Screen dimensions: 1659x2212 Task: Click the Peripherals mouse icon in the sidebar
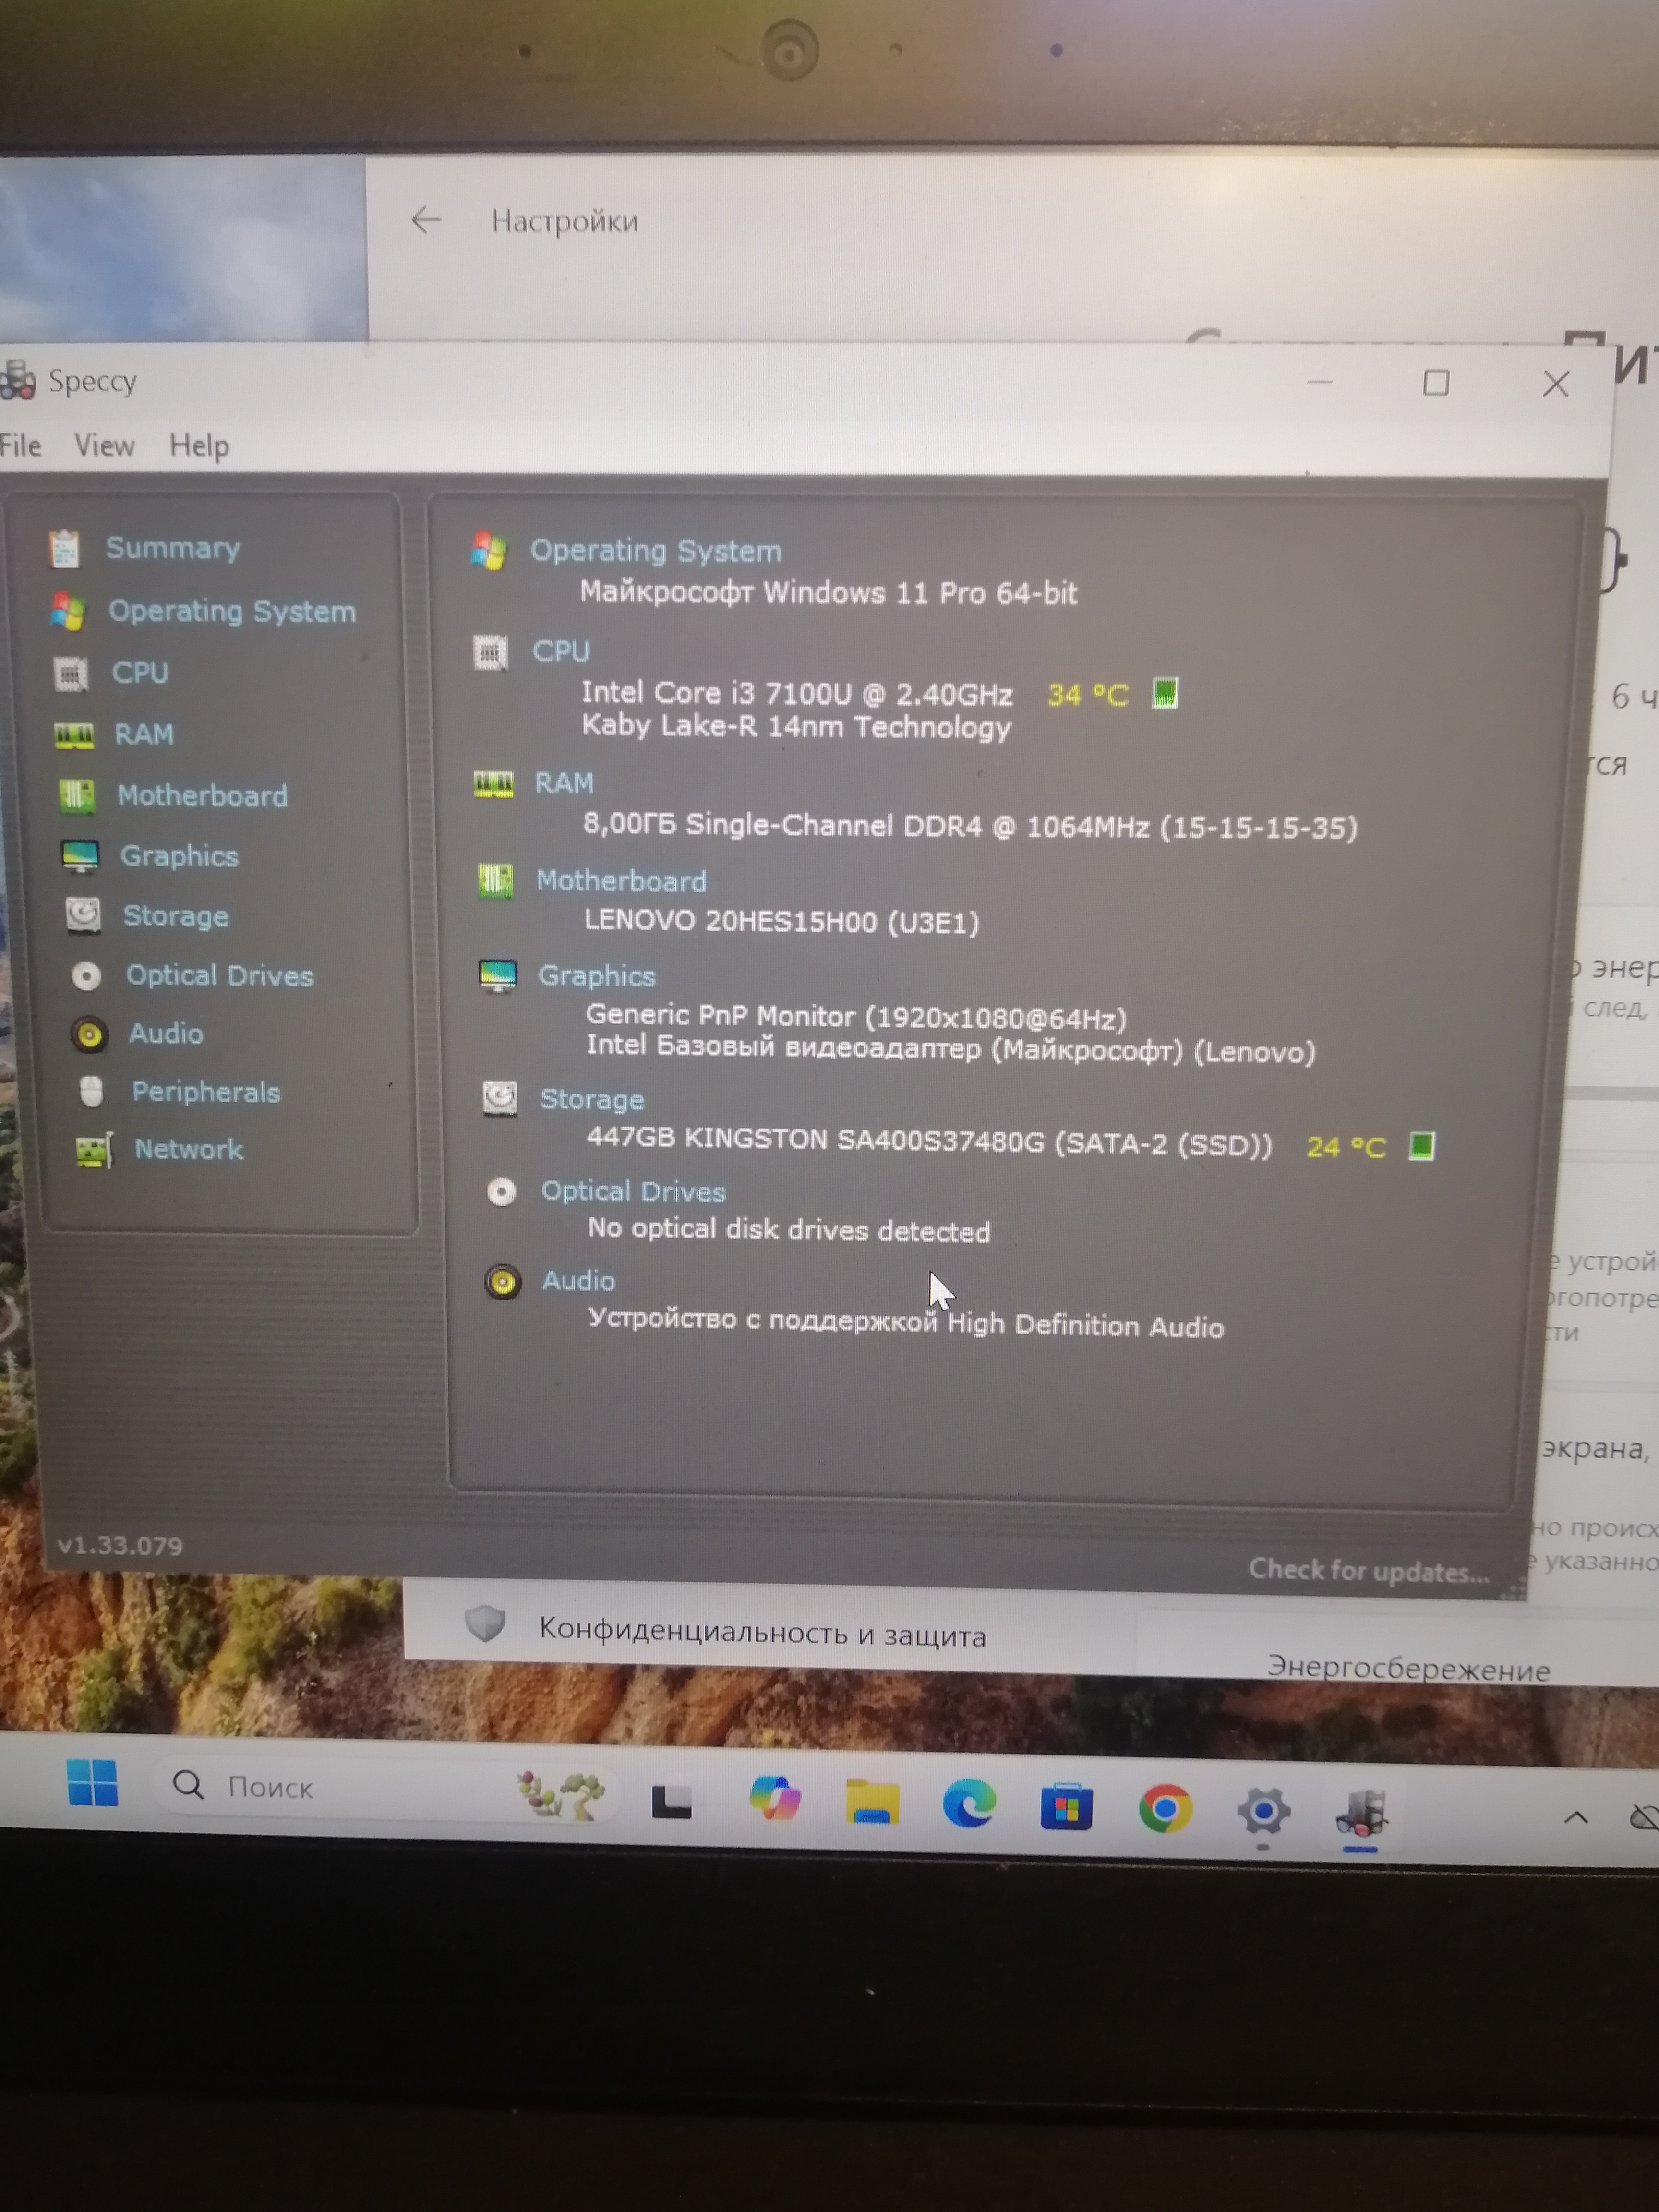tap(91, 1092)
